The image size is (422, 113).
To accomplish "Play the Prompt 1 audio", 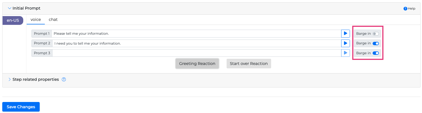I will pos(345,34).
